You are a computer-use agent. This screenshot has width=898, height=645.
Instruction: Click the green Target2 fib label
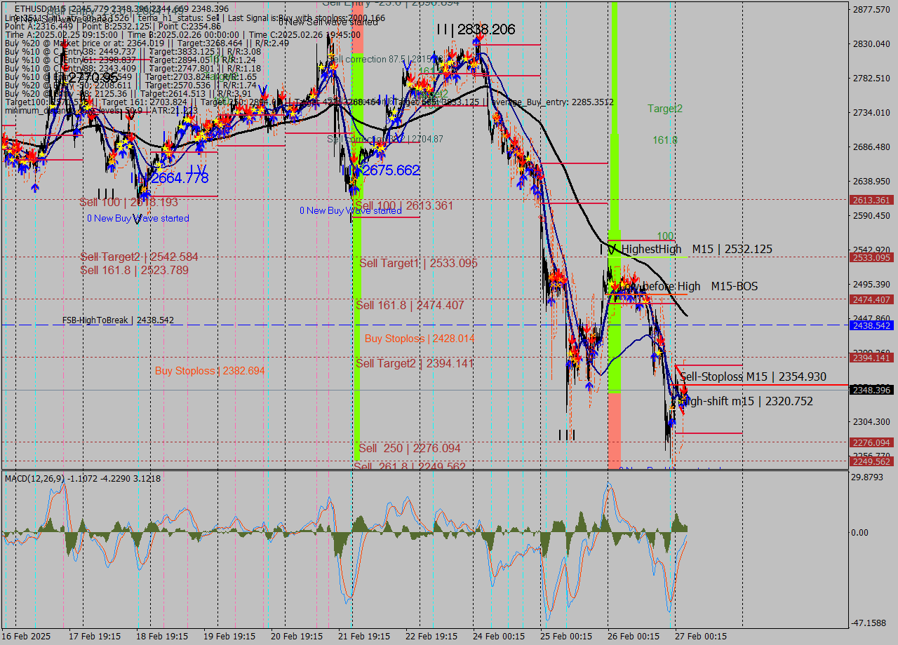(664, 109)
